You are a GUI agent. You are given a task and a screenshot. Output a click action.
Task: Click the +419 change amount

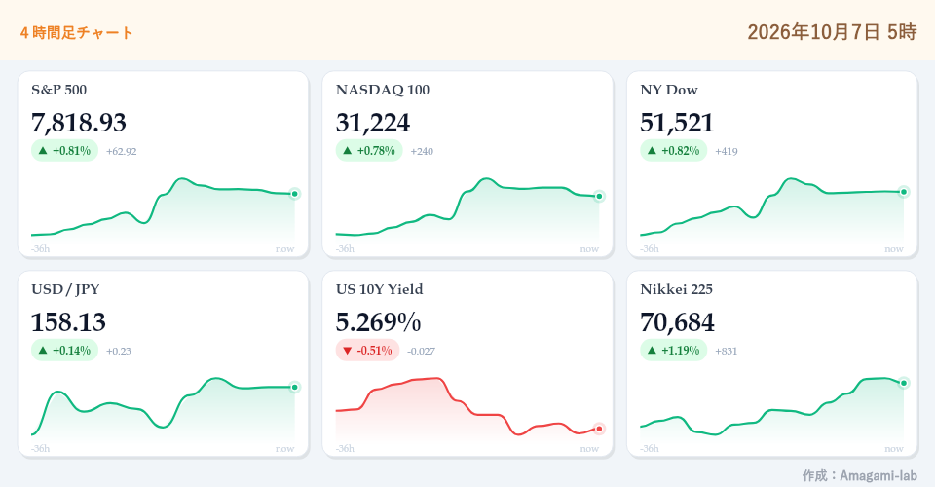[x=727, y=151]
